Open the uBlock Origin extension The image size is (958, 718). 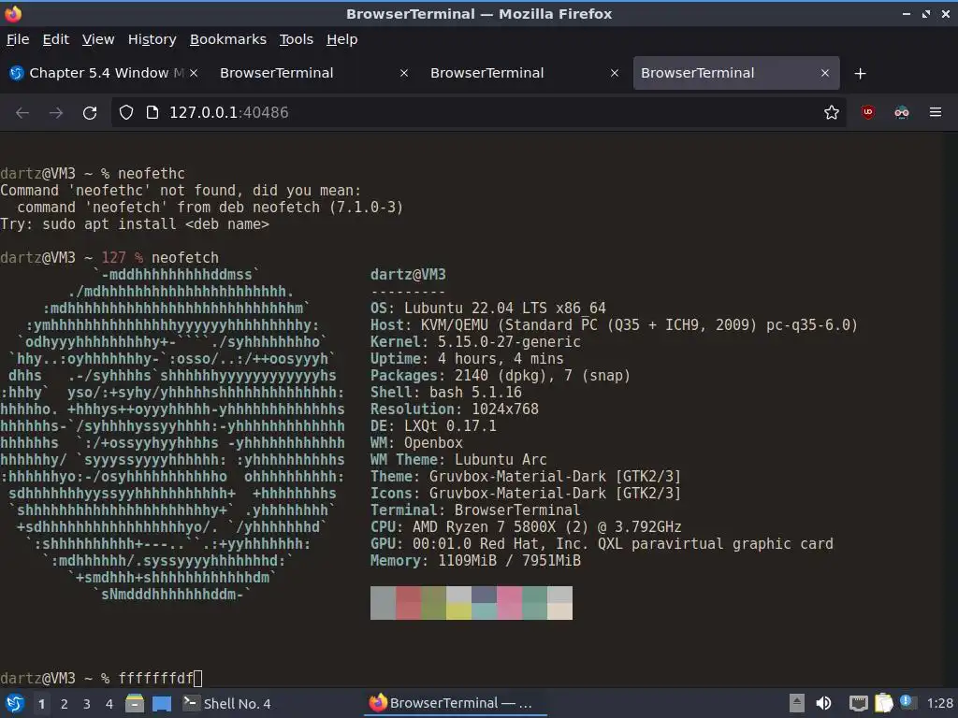coord(867,112)
